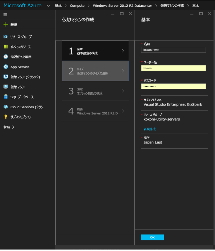The width and height of the screenshot is (215, 251).
Task: Go to 仮想マシンの作成 breadcrumb
Action: [x=172, y=6]
